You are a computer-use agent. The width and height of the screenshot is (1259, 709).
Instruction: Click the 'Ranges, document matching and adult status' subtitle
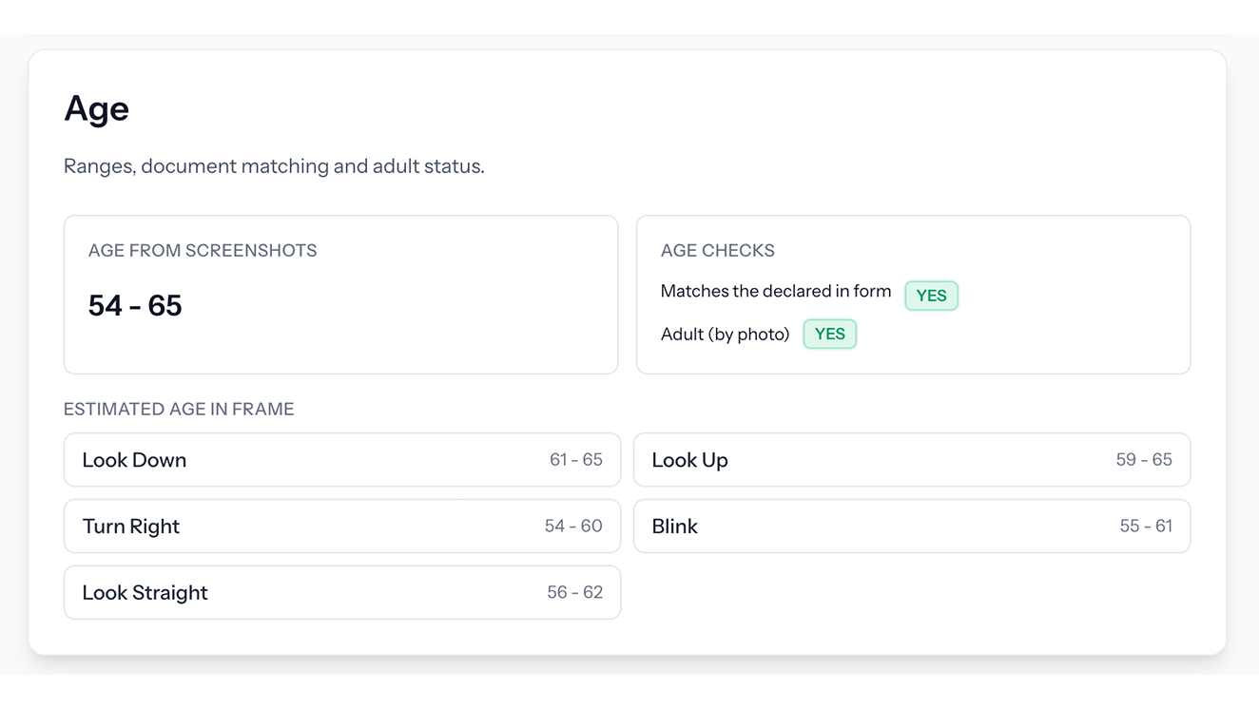tap(274, 166)
